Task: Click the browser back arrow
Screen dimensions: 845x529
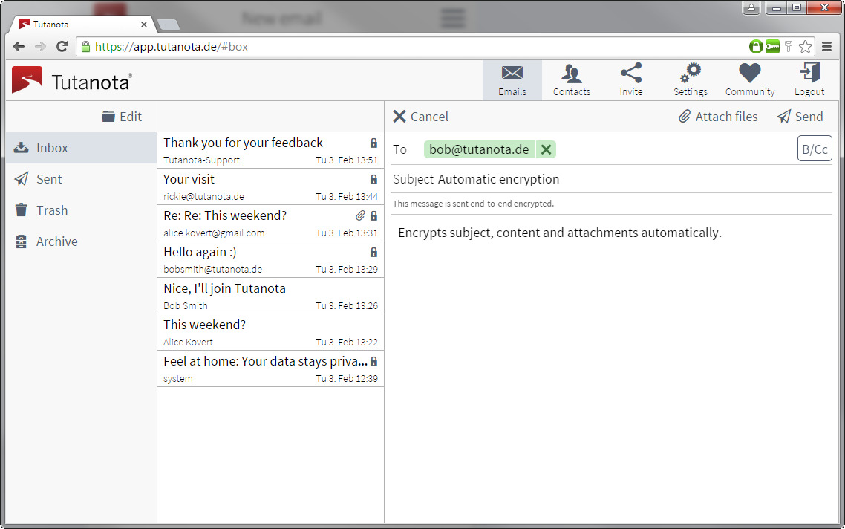Action: click(19, 46)
